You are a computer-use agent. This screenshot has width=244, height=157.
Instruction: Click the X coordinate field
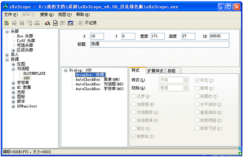(x=97, y=36)
